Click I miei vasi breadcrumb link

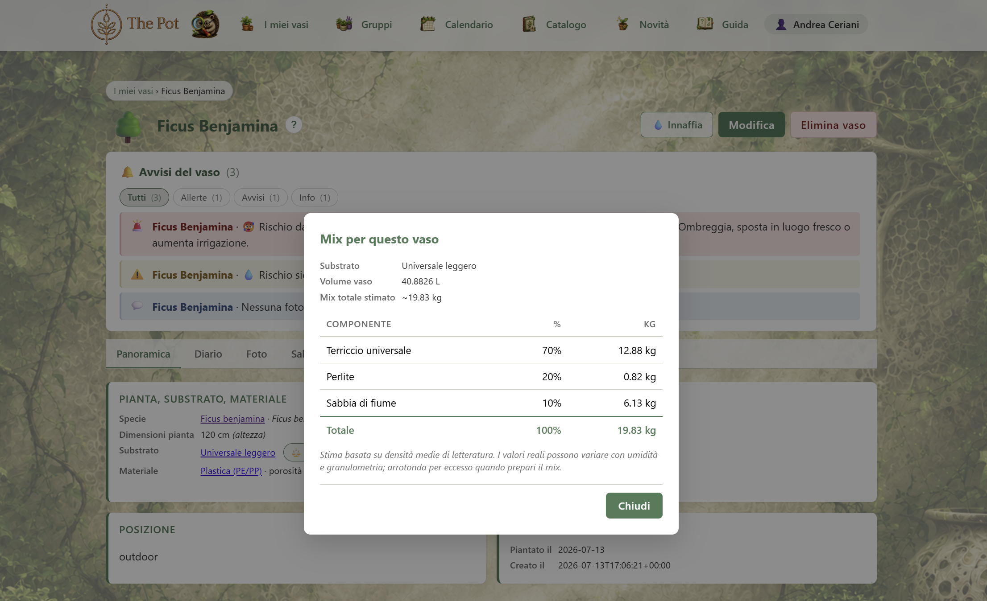(133, 91)
